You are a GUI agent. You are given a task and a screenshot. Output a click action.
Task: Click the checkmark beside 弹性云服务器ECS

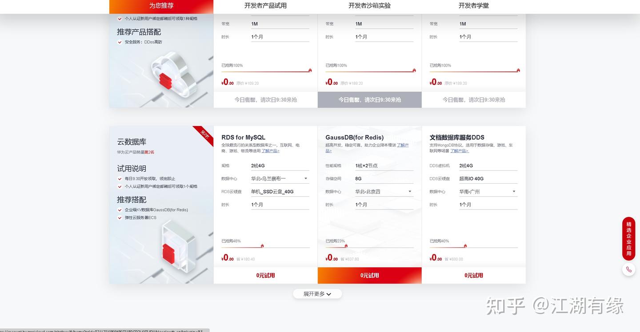pos(119,217)
